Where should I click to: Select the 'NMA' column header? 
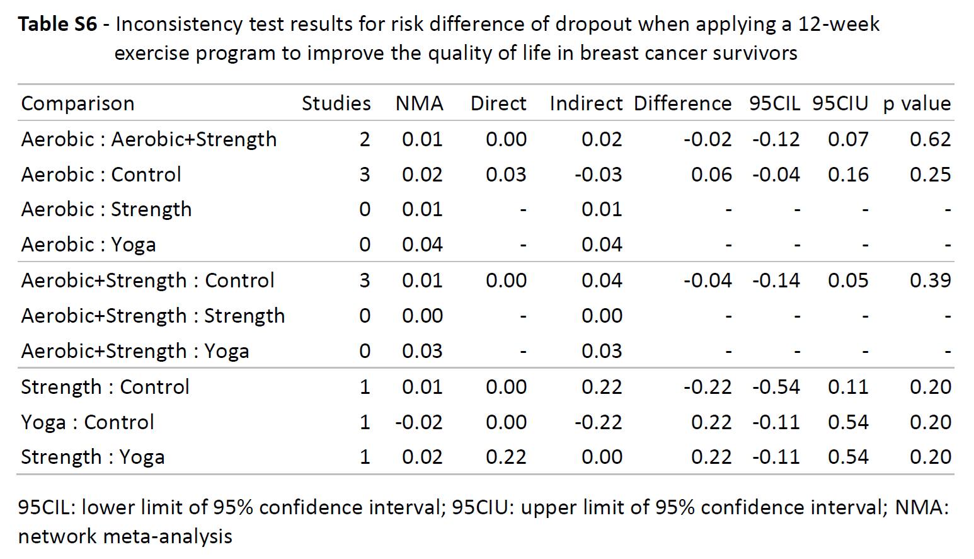pyautogui.click(x=419, y=103)
